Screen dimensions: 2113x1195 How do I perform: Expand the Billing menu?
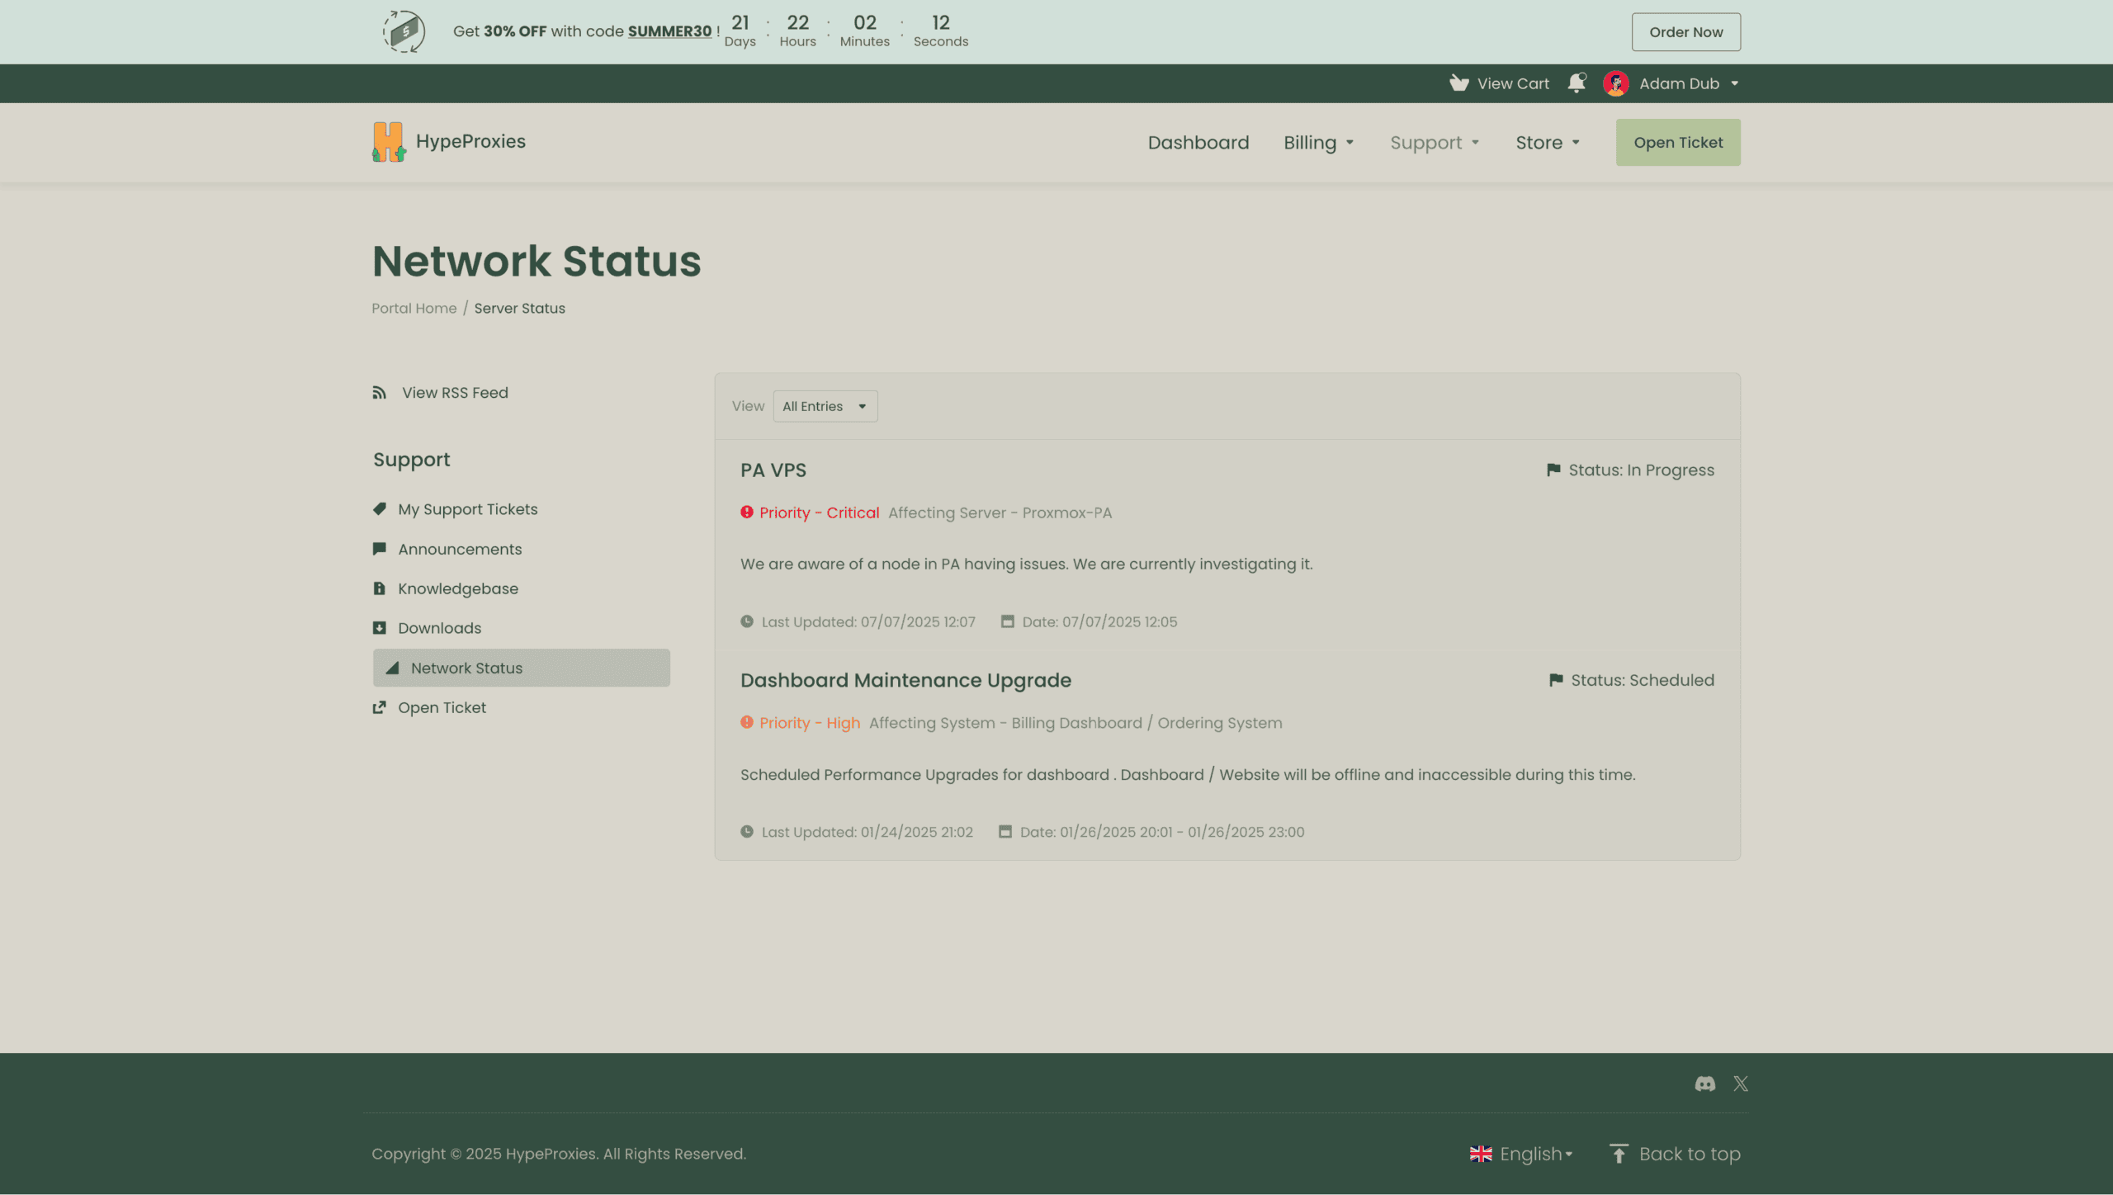pos(1319,143)
